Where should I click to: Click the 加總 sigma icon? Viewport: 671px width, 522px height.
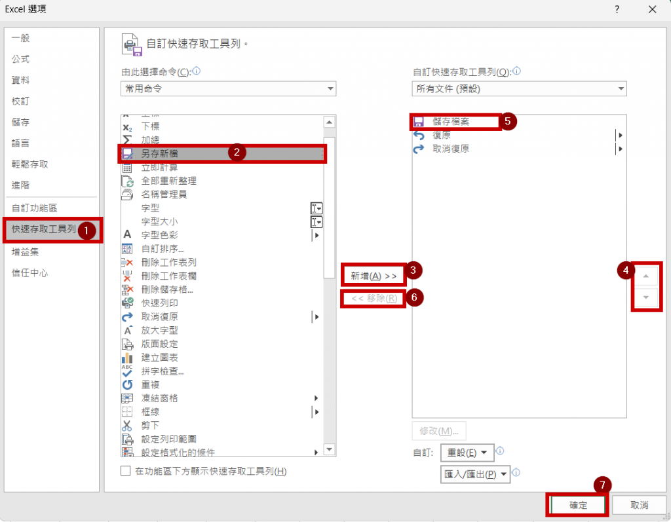[x=127, y=140]
